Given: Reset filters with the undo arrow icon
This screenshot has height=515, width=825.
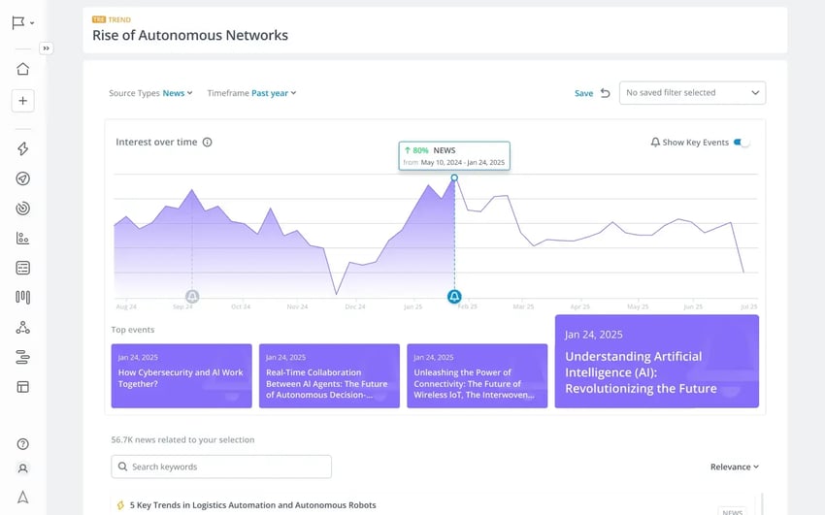Looking at the screenshot, I should (606, 93).
